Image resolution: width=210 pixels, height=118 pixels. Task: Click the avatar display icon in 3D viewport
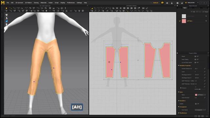[x=7, y=18]
